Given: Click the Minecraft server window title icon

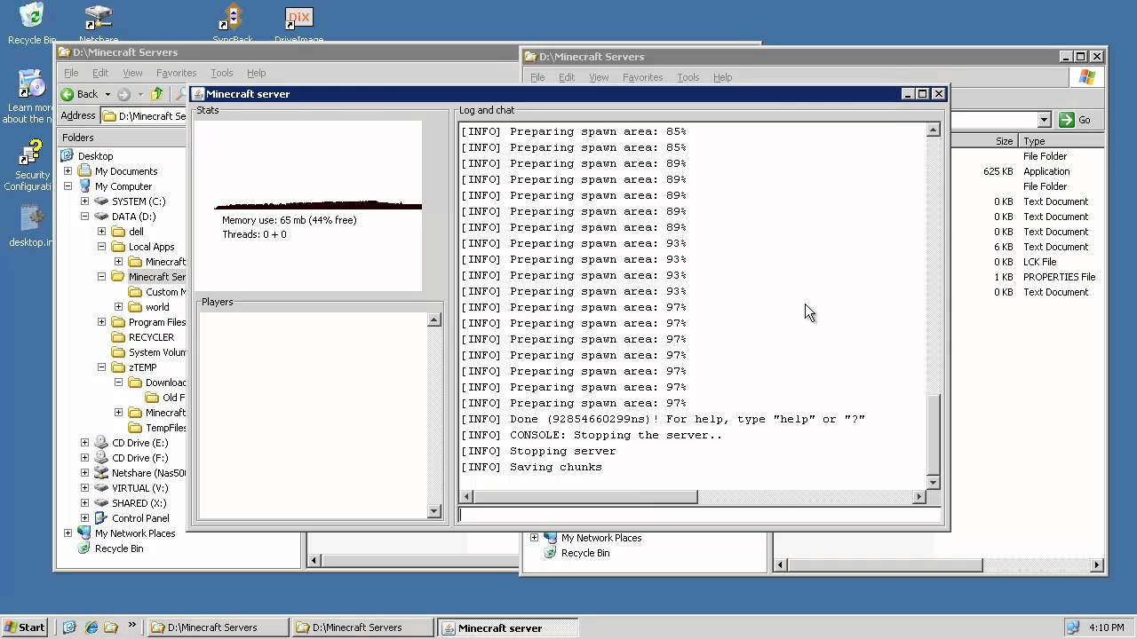Looking at the screenshot, I should 199,94.
